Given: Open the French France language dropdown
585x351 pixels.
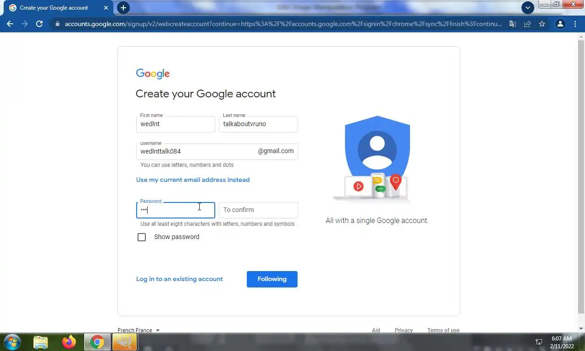Looking at the screenshot, I should point(138,330).
